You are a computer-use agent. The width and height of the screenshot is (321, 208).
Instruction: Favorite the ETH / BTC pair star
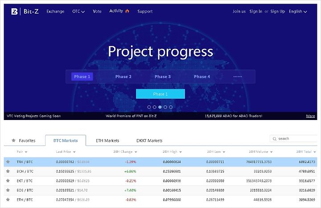(8, 200)
